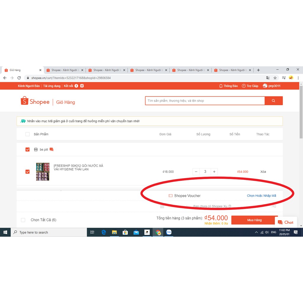Uncheck the be.pill shop checkbox
Viewport: 303px width, 303px height.
coord(28,149)
